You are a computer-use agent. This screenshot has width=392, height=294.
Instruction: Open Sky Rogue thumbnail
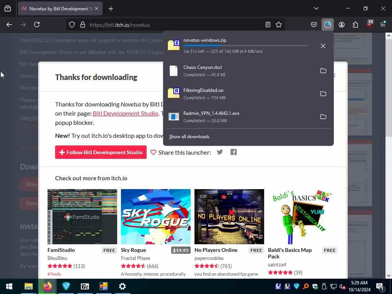[156, 217]
